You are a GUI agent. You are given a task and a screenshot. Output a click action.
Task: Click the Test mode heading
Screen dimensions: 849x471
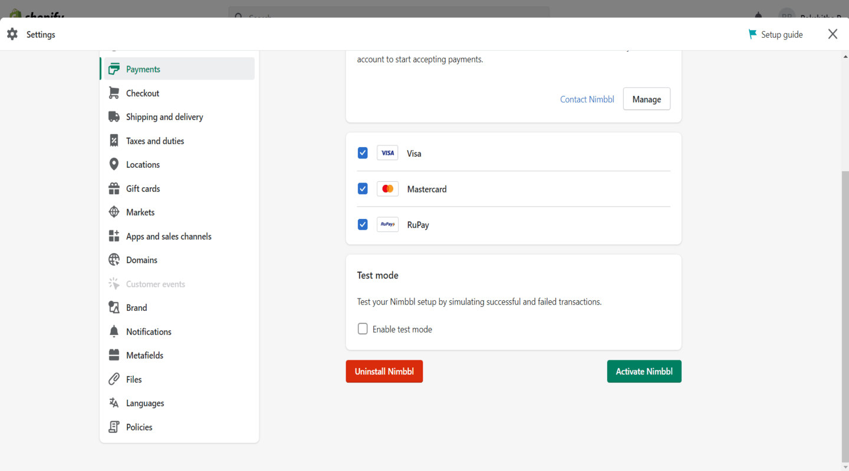pyautogui.click(x=377, y=275)
